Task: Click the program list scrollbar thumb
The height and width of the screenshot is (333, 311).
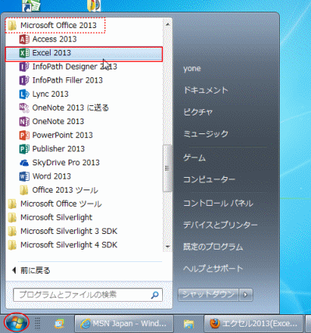Action: [x=168, y=168]
